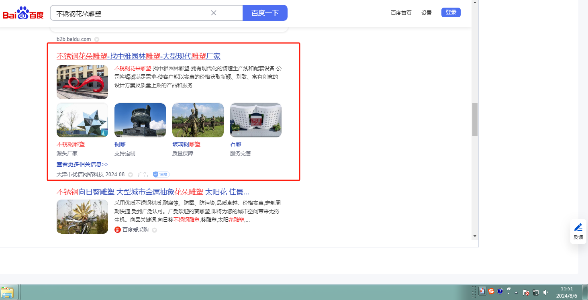The width and height of the screenshot is (588, 300).
Task: Open Windows Explorer from the taskbar
Action: pos(7,292)
